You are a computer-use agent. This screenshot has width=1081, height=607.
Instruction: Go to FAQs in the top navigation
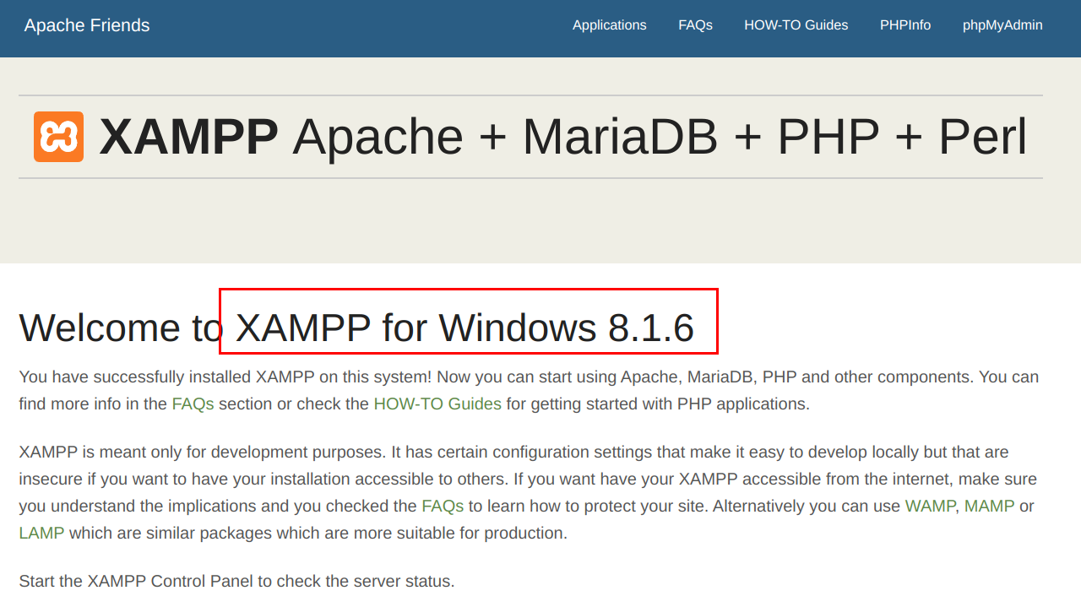(696, 25)
